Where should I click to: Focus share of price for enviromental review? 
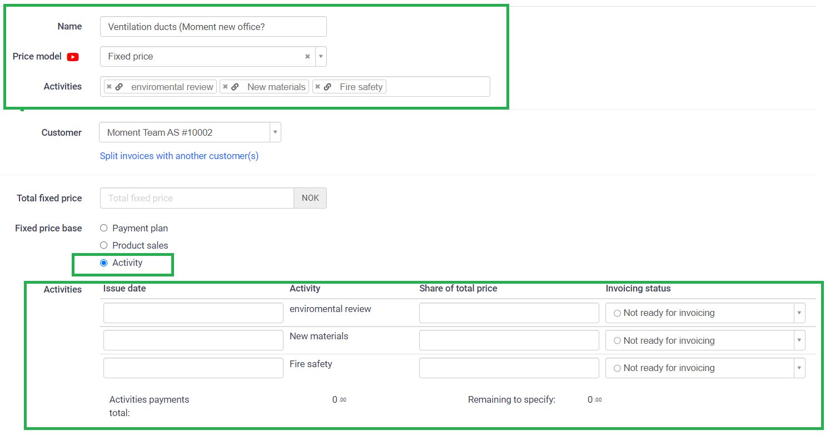pos(509,313)
